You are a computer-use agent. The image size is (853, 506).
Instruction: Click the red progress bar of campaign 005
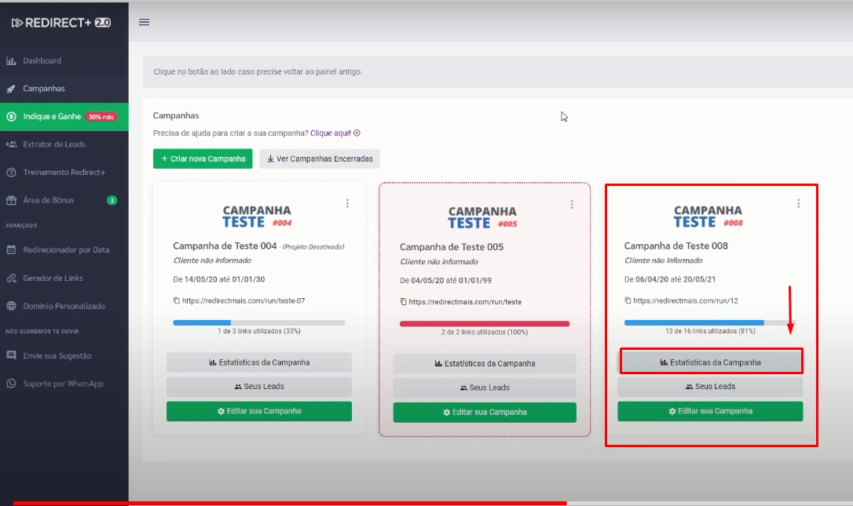pyautogui.click(x=485, y=323)
